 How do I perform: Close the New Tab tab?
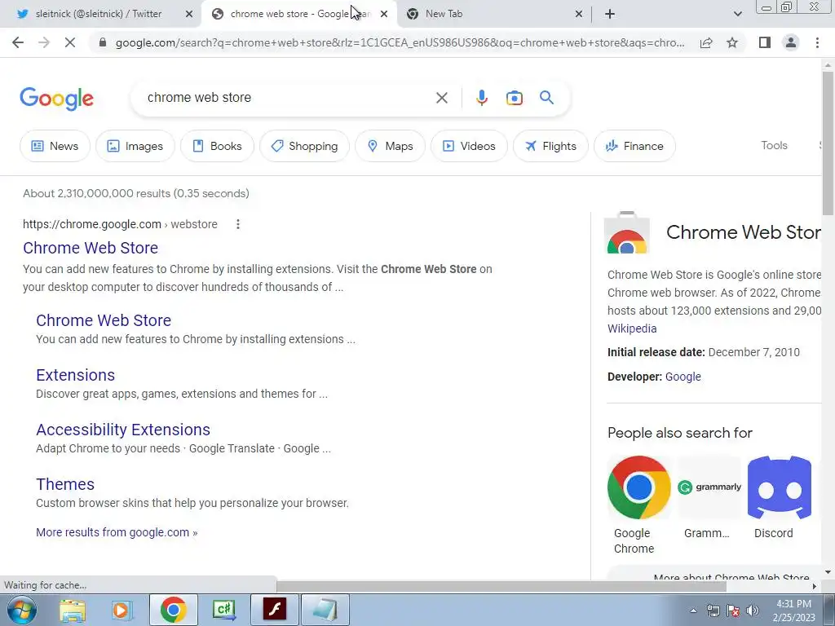(x=579, y=14)
